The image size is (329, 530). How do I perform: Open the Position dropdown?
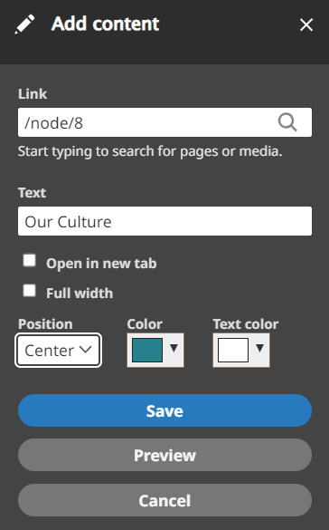click(59, 351)
